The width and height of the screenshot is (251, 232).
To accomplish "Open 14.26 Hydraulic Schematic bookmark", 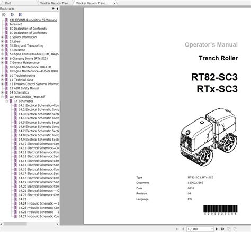I will tap(39, 212).
